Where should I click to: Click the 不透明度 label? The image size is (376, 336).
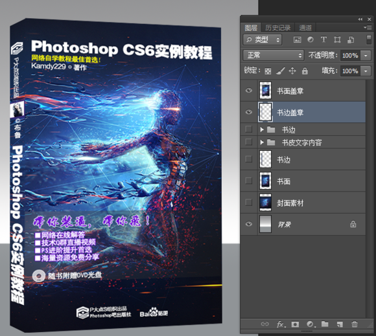click(323, 55)
